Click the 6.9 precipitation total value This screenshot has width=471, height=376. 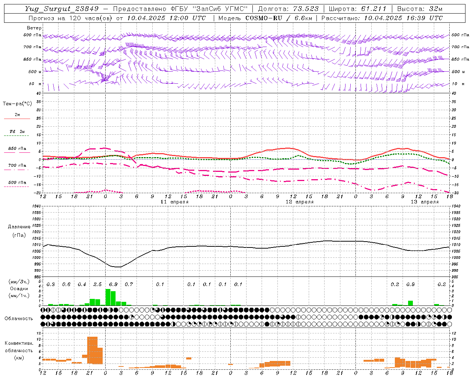pyautogui.click(x=113, y=285)
